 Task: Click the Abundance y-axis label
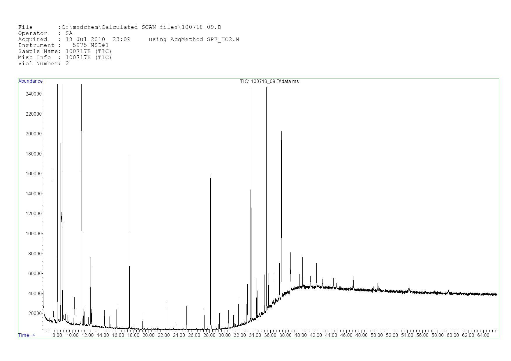pyautogui.click(x=30, y=81)
